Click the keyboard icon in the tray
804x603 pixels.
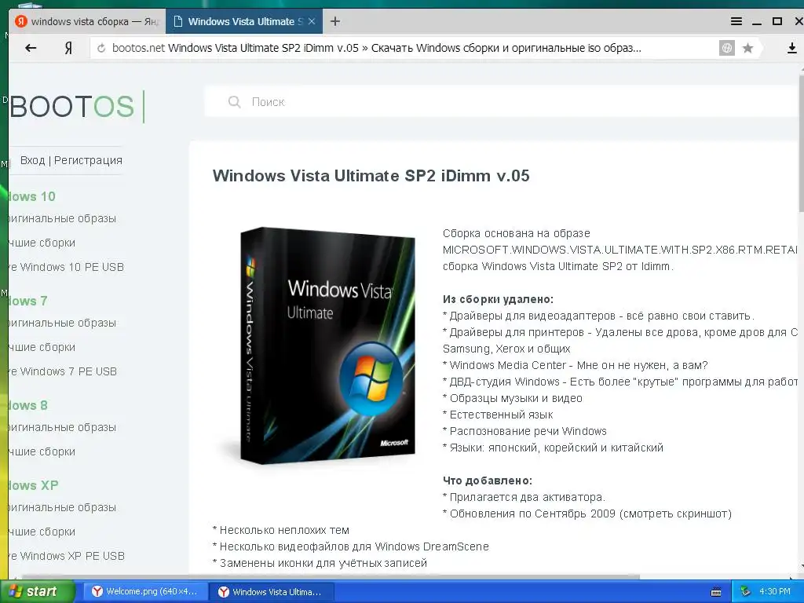click(716, 592)
